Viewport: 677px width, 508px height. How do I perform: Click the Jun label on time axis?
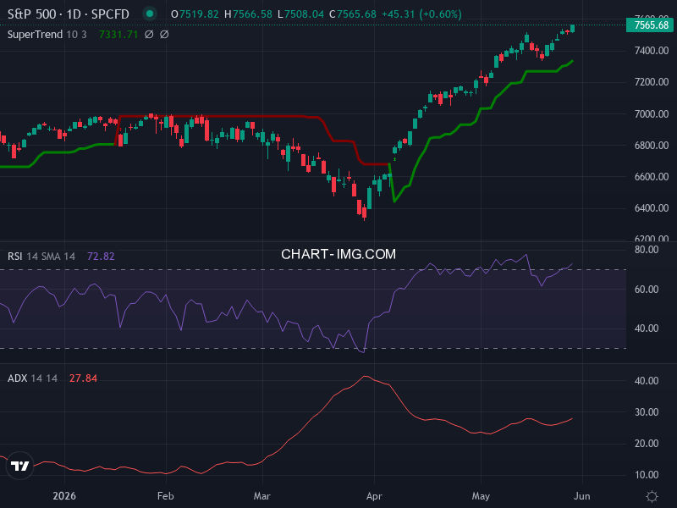point(582,496)
